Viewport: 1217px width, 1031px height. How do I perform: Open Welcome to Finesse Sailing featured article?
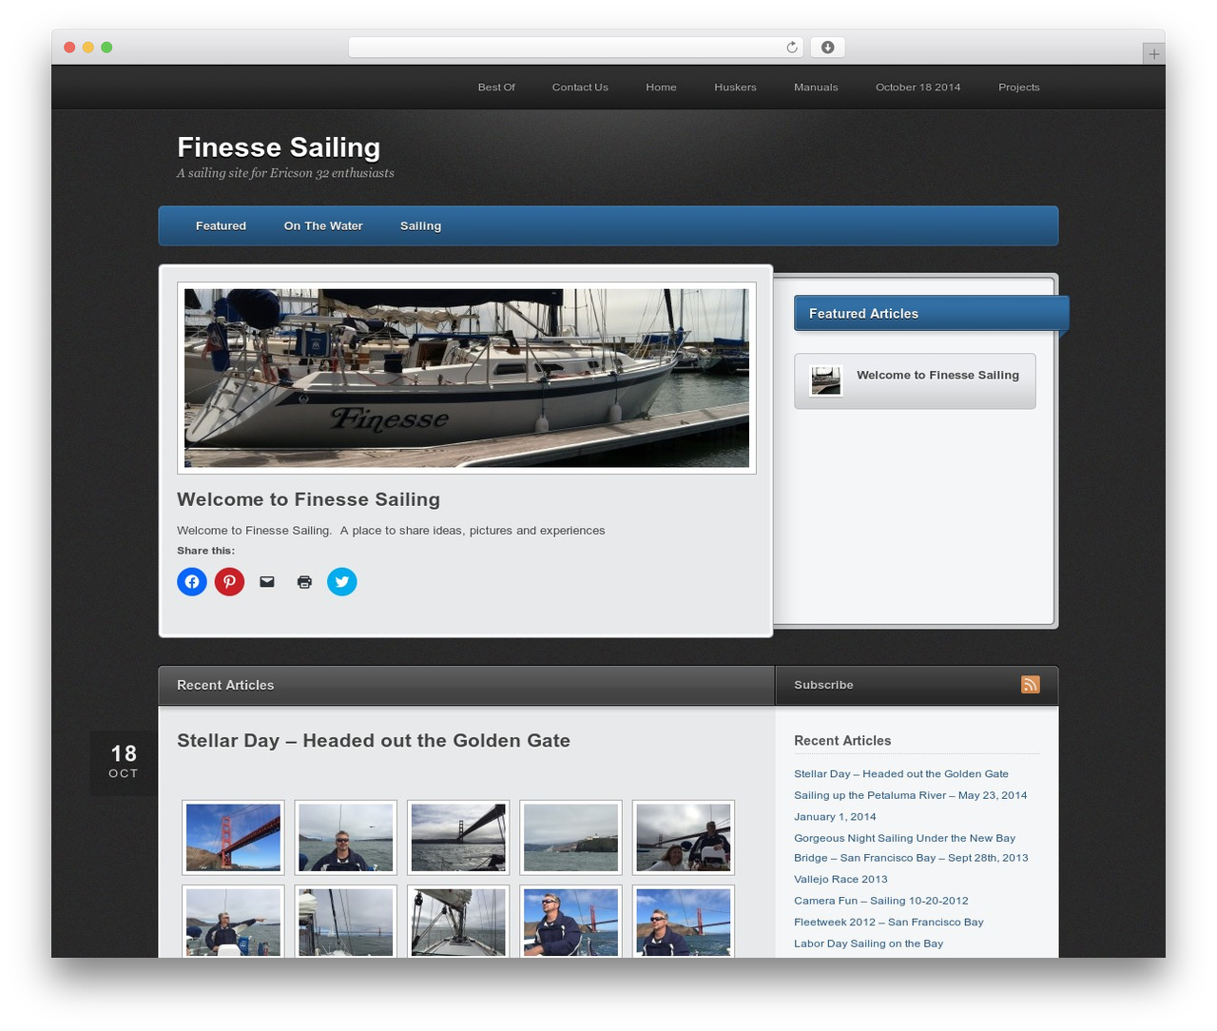937,375
